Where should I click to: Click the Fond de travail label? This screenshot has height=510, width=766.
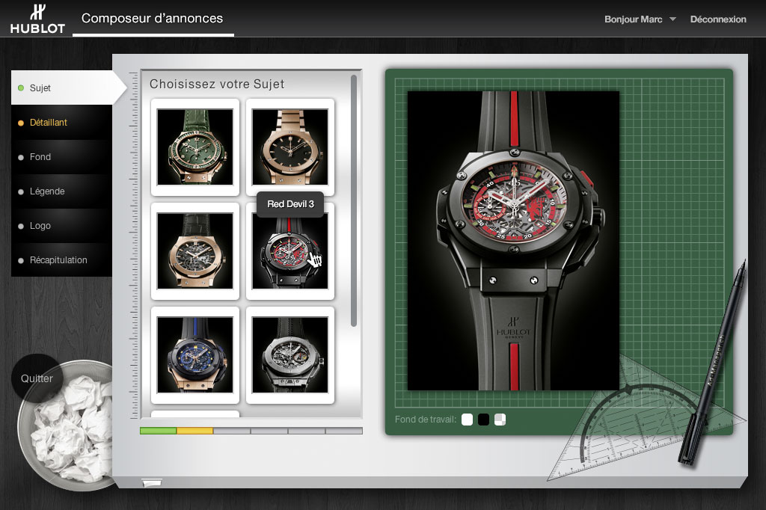tap(425, 420)
